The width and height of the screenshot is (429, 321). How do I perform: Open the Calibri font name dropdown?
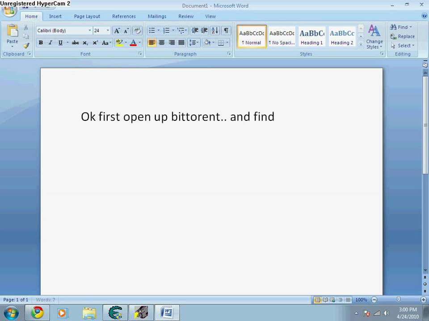[x=90, y=30]
